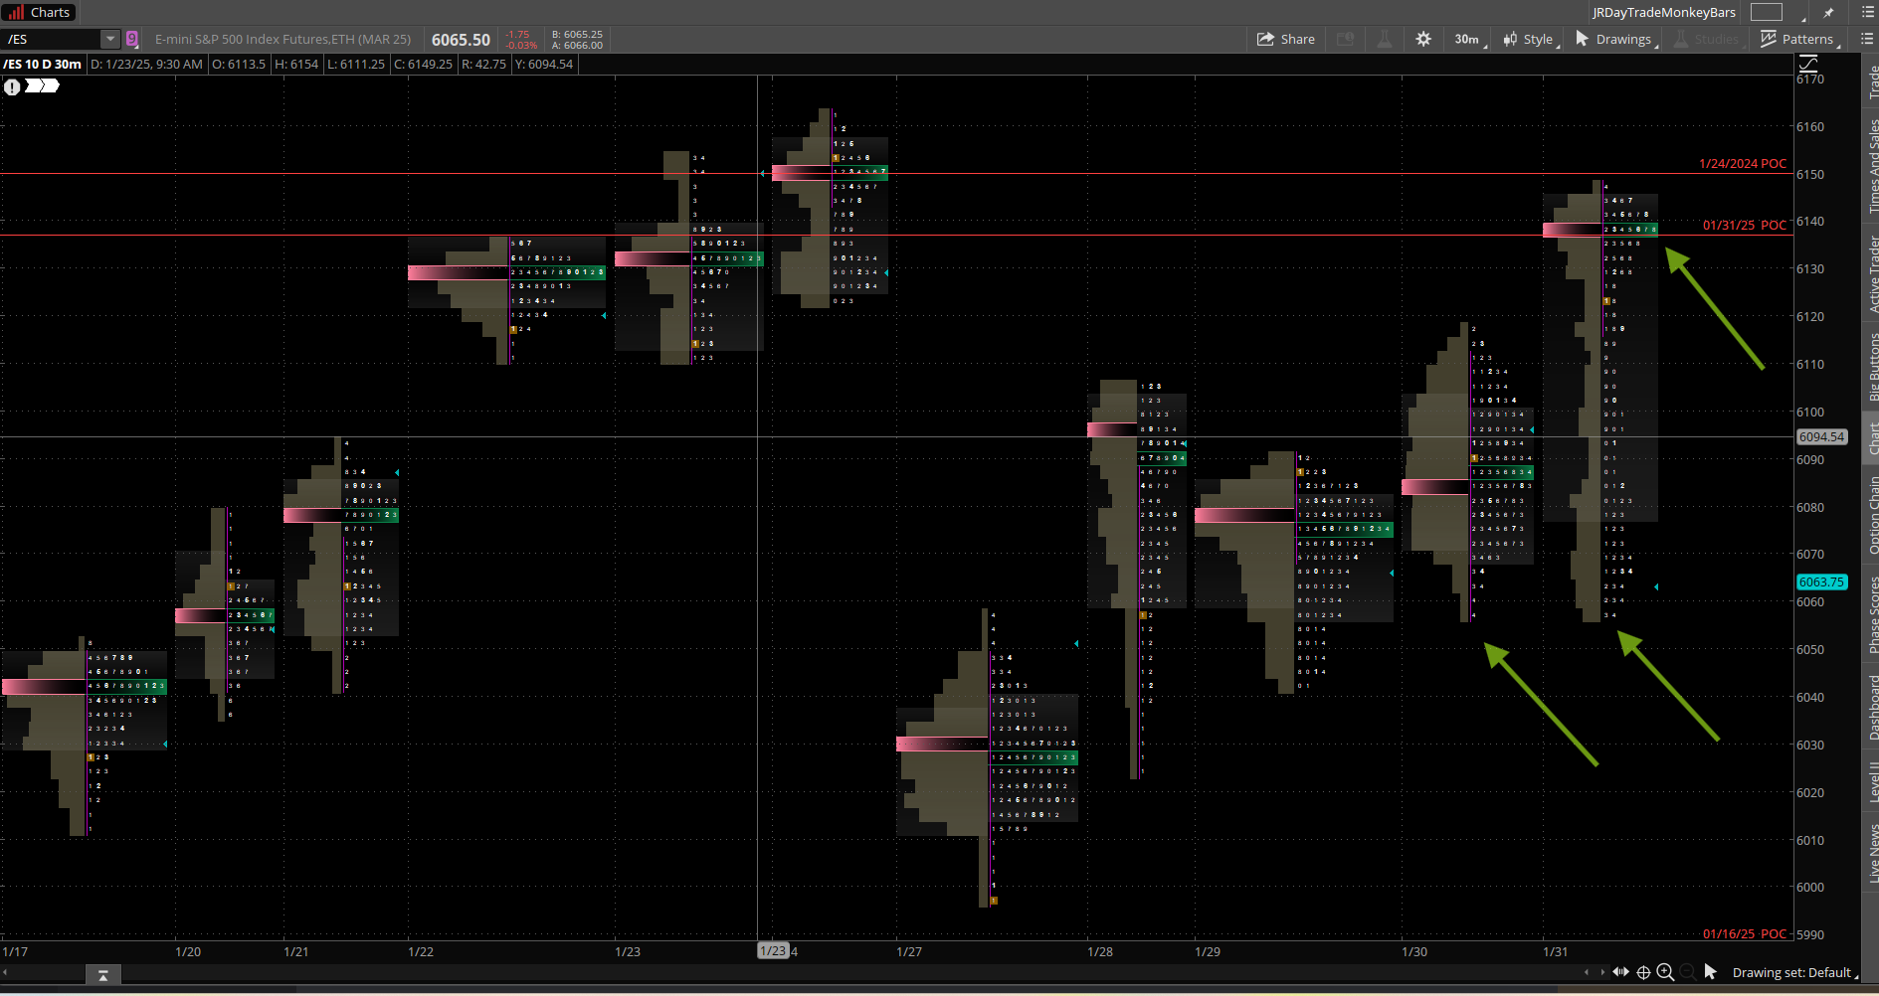Screen dimensions: 1879x996
Task: Open the Phase Scores side tab
Action: point(1871,615)
